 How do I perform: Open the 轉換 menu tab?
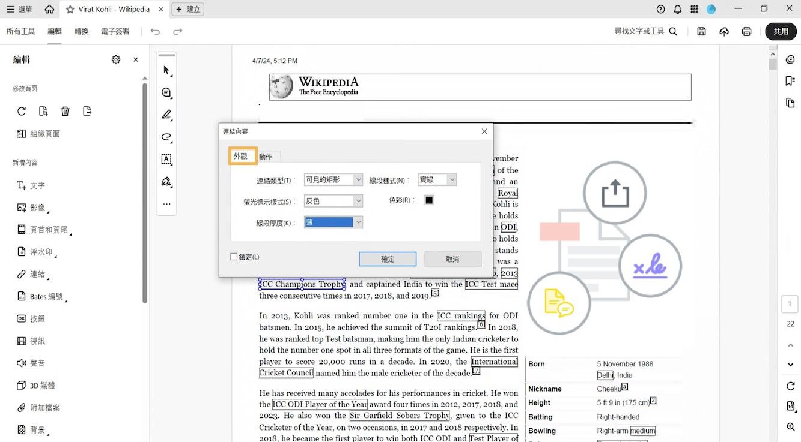[x=81, y=31]
